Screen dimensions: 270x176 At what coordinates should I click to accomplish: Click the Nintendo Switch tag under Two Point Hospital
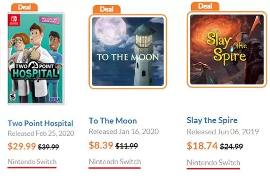[x=32, y=162]
